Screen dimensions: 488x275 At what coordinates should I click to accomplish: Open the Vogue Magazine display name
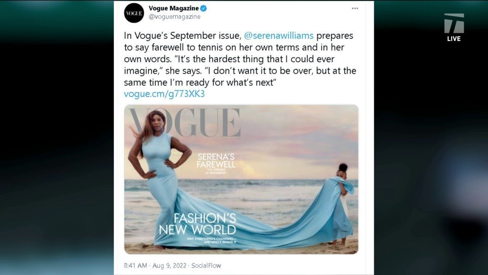click(173, 8)
